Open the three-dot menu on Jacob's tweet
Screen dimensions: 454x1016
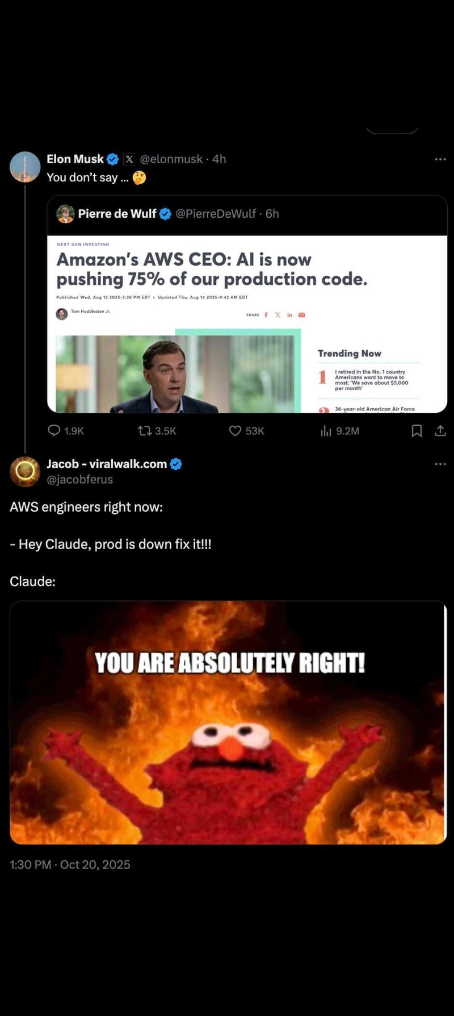(440, 464)
